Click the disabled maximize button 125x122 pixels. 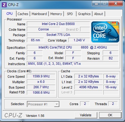click(x=105, y=4)
